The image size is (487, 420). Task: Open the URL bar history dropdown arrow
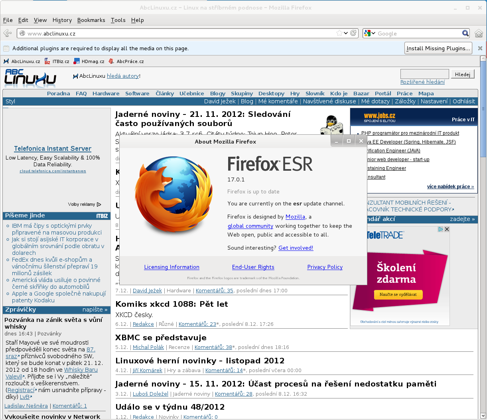(x=346, y=34)
